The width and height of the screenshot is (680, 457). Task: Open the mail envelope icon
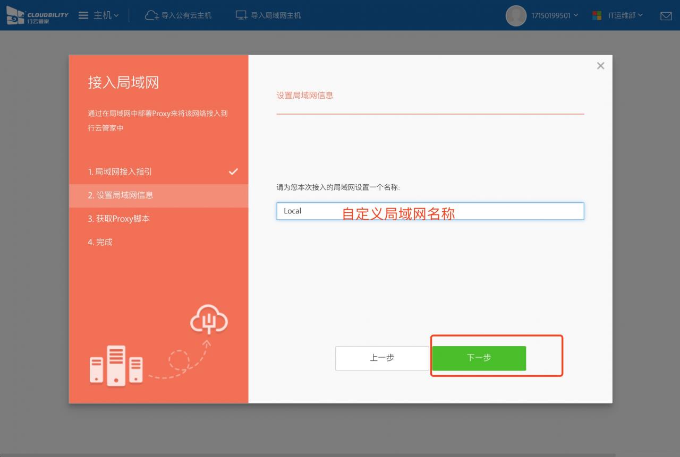[x=666, y=16]
